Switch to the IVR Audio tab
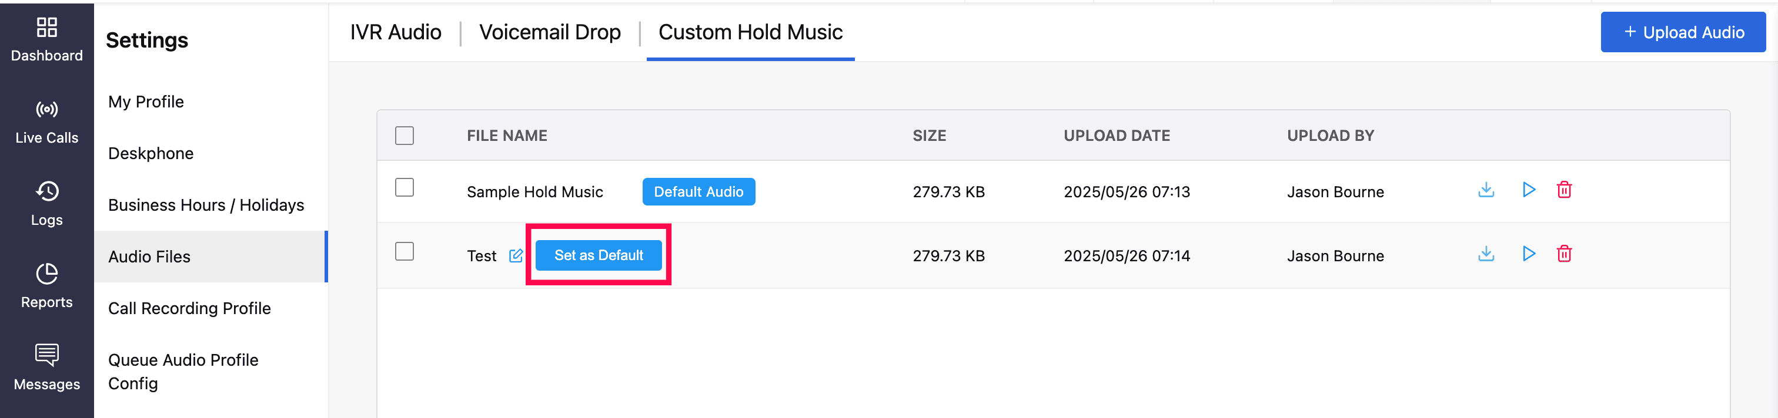Screen dimensions: 1778x418 [x=396, y=32]
